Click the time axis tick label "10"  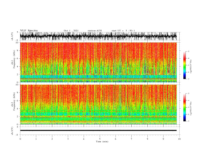179,139
